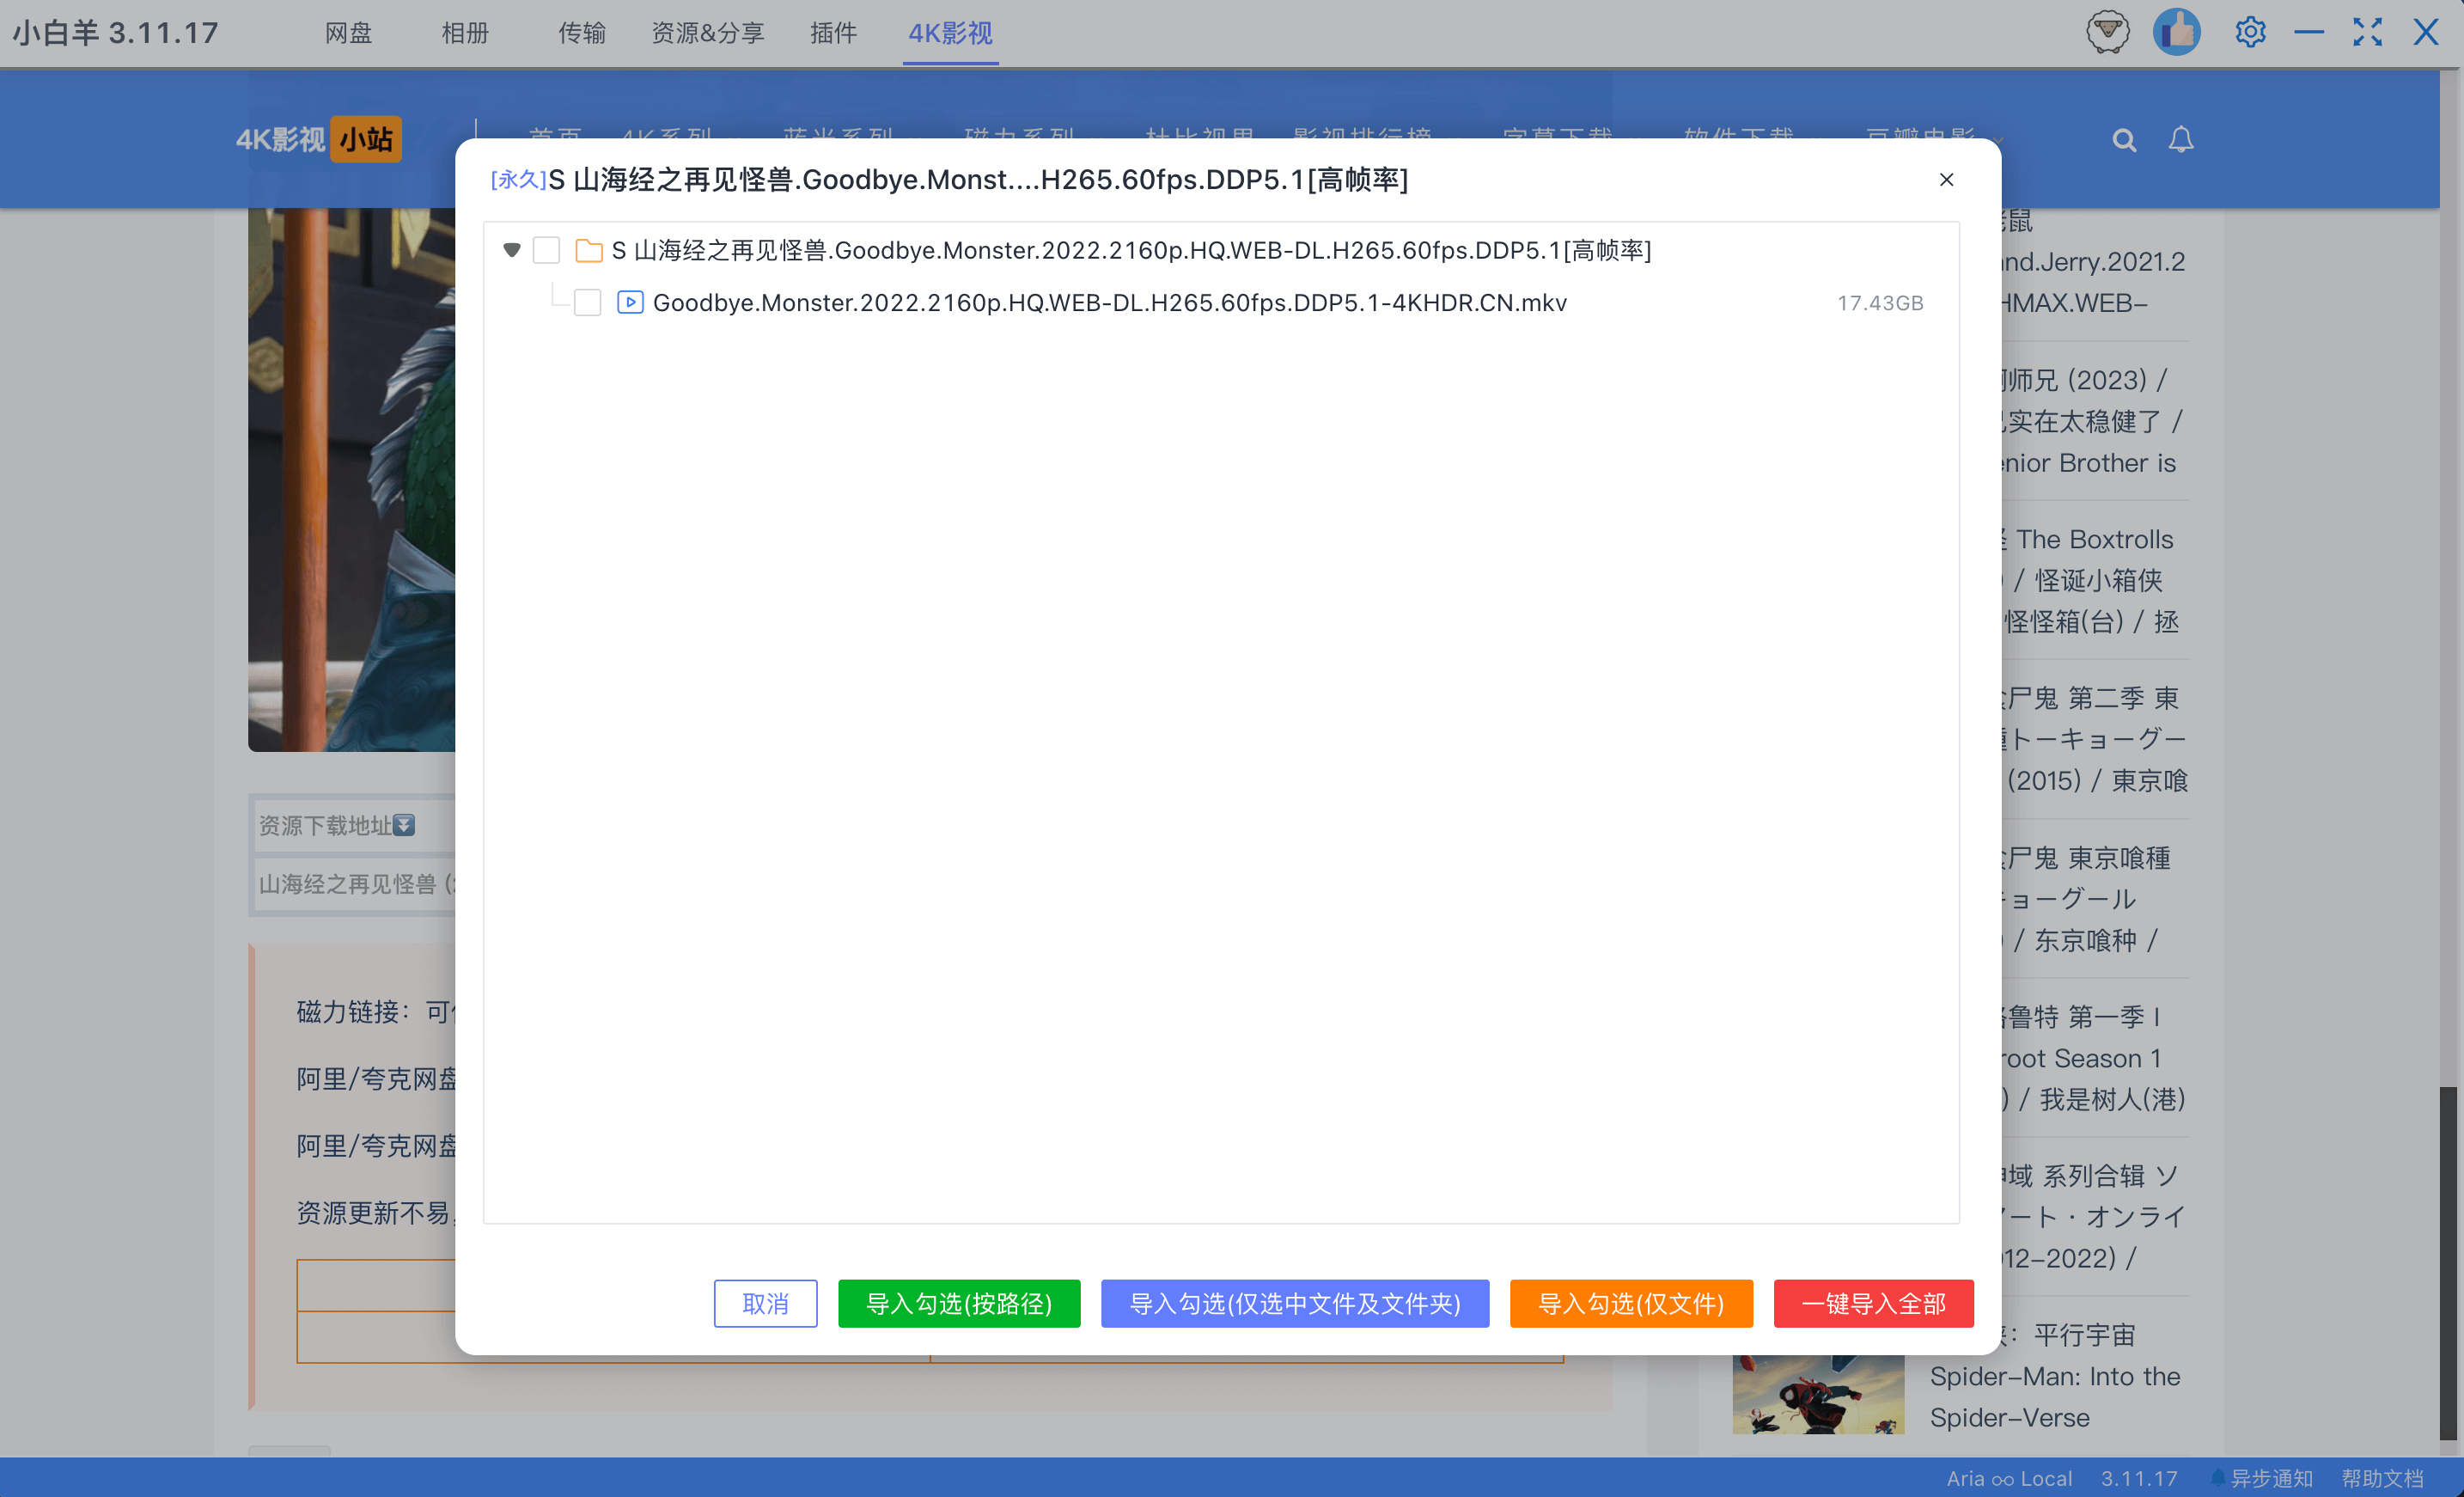This screenshot has height=1497, width=2464.
Task: Click the lion mascot icon in the title bar
Action: (x=2107, y=32)
